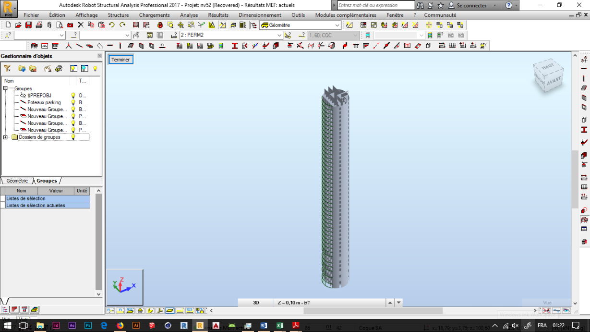This screenshot has width=590, height=332.
Task: Click the red screen capture camera icon
Action: tap(70, 25)
